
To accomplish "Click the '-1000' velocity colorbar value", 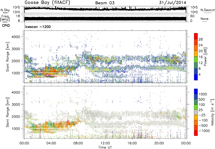I will [x=204, y=131].
